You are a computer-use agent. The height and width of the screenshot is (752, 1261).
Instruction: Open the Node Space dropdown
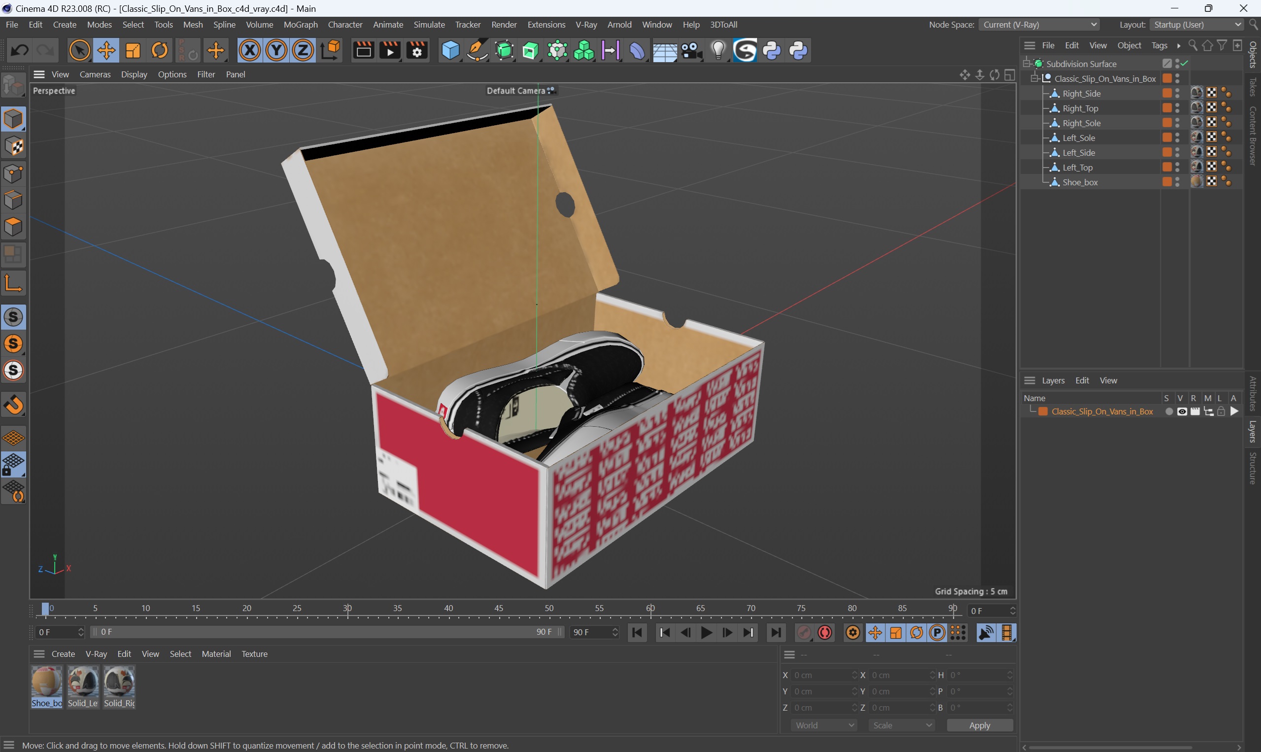[1040, 24]
